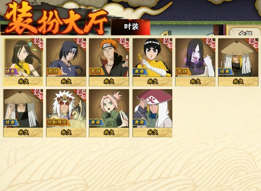Choose the orange-haired 百战 costume card
261x191 pixels.
coord(109,62)
